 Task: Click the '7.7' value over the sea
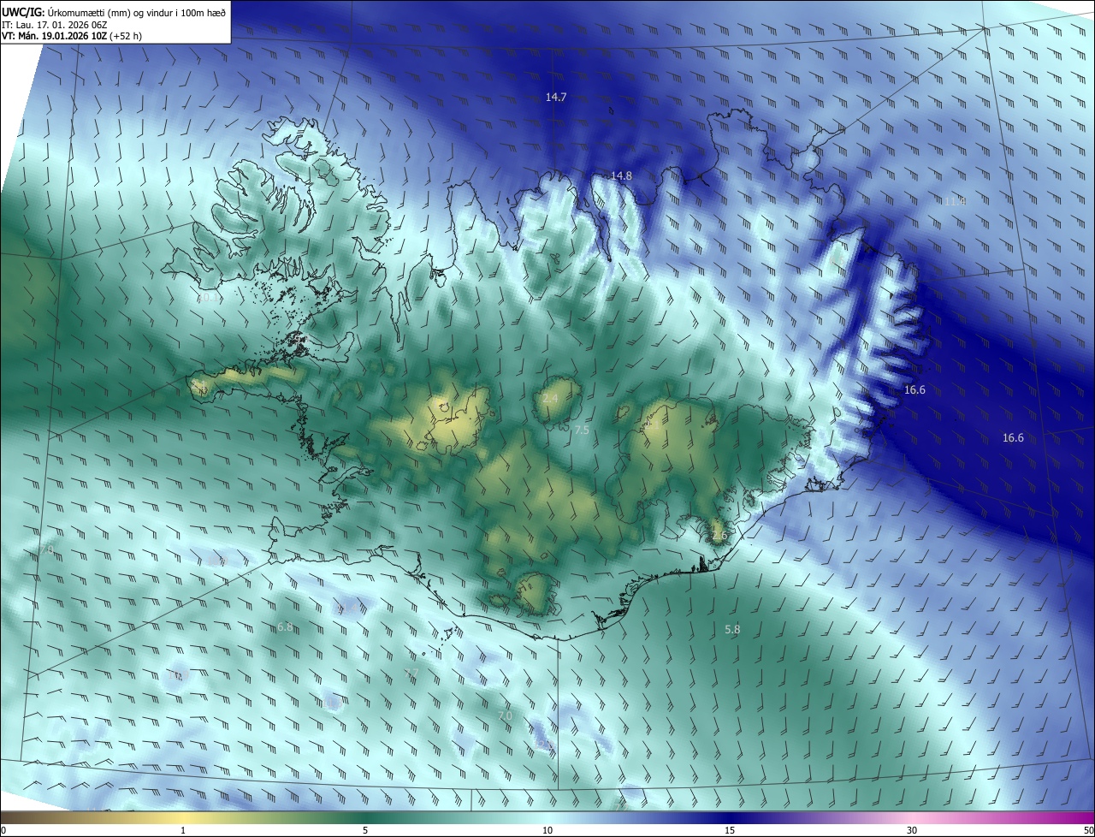411,673
